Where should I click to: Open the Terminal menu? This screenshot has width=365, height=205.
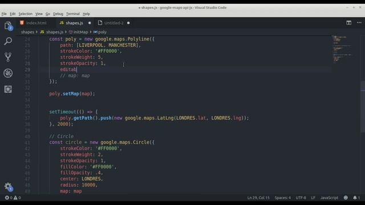click(x=73, y=14)
